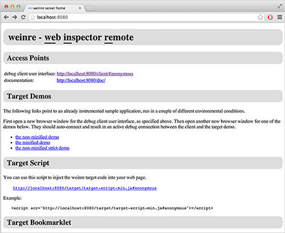The height and width of the screenshot is (233, 285).
Task: Open the non-minified demo link
Action: (37, 137)
